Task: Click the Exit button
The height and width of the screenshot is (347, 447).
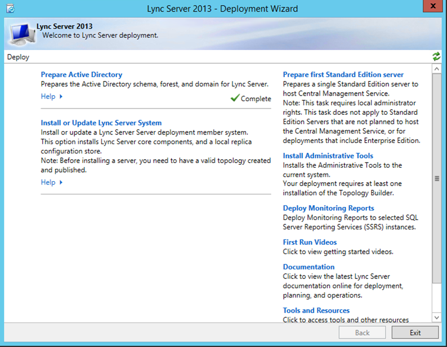Action: point(415,332)
